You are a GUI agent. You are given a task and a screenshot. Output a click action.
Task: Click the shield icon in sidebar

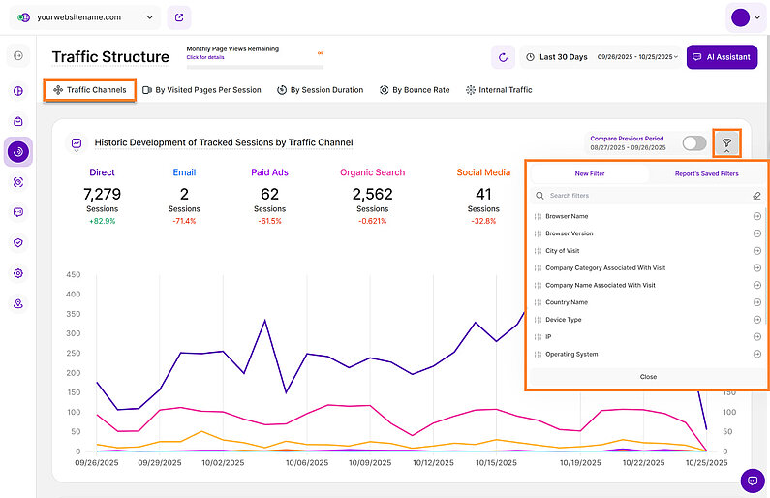click(x=18, y=243)
